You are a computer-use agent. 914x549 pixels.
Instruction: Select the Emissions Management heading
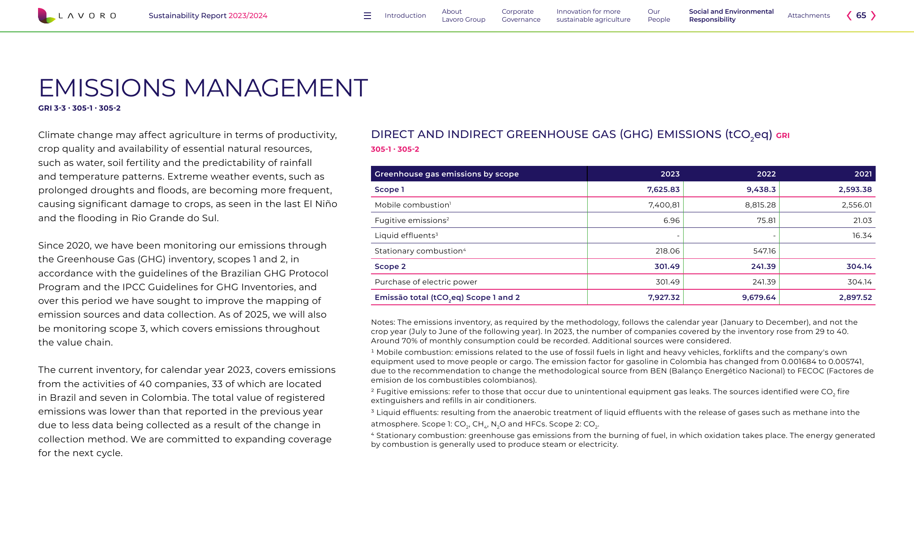point(203,88)
